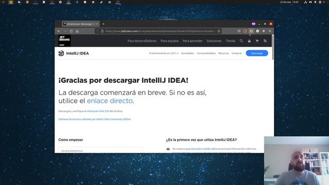Viewport: 329px width, 185px height.
Task: Click the browser back arrow
Action: (59, 31)
